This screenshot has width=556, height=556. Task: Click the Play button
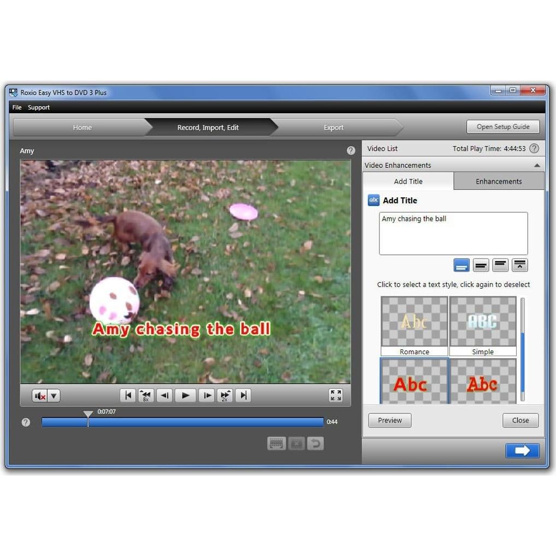pyautogui.click(x=186, y=395)
